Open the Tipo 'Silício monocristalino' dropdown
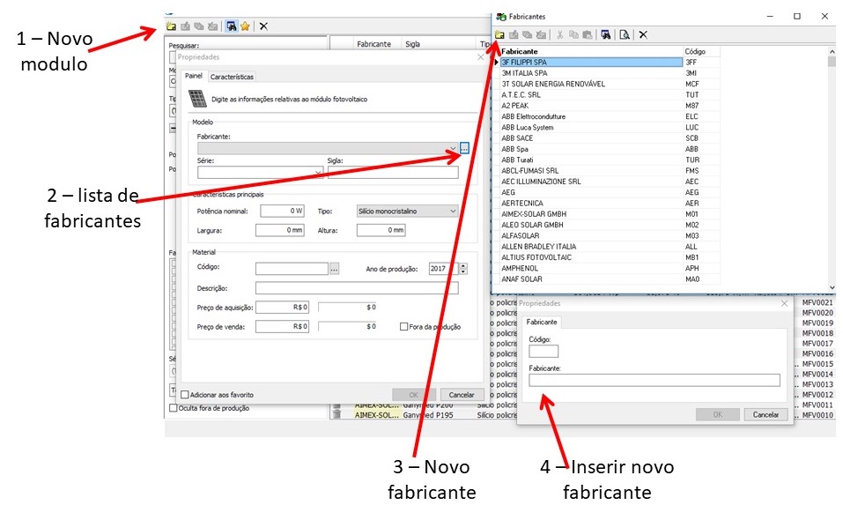 (x=453, y=211)
